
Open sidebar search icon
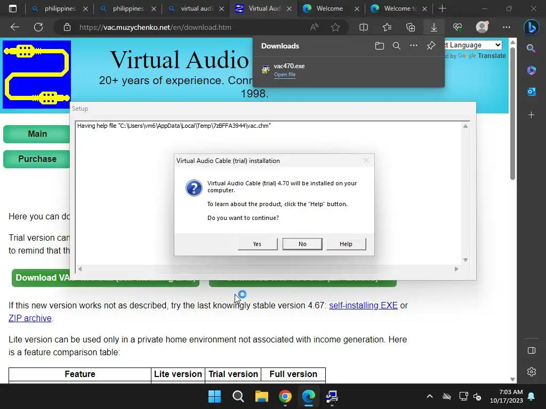[531, 48]
